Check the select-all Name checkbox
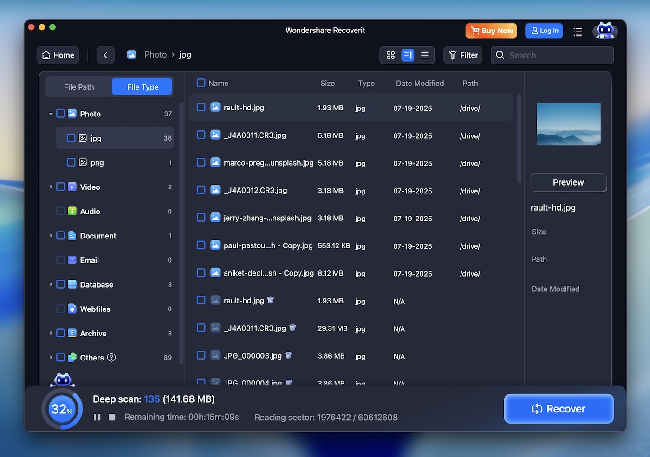The height and width of the screenshot is (457, 650). point(201,83)
